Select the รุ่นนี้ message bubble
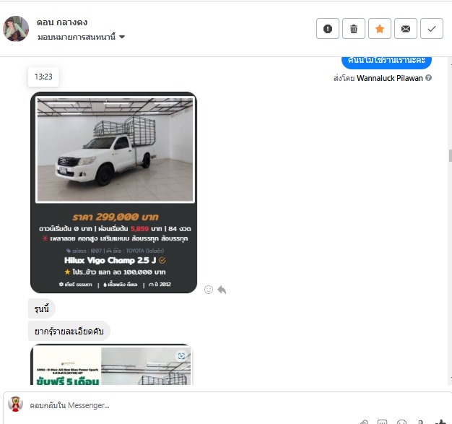Screen dimensions: 452x424 tap(41, 308)
